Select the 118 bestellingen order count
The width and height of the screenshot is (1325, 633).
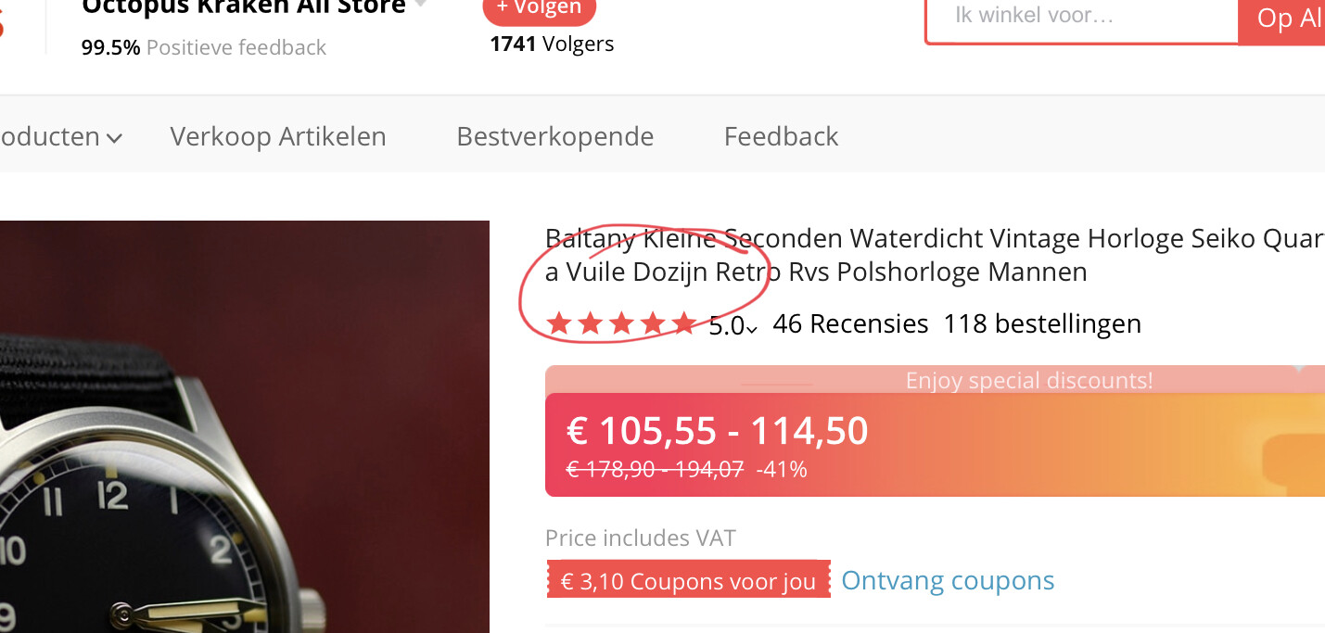(1042, 323)
